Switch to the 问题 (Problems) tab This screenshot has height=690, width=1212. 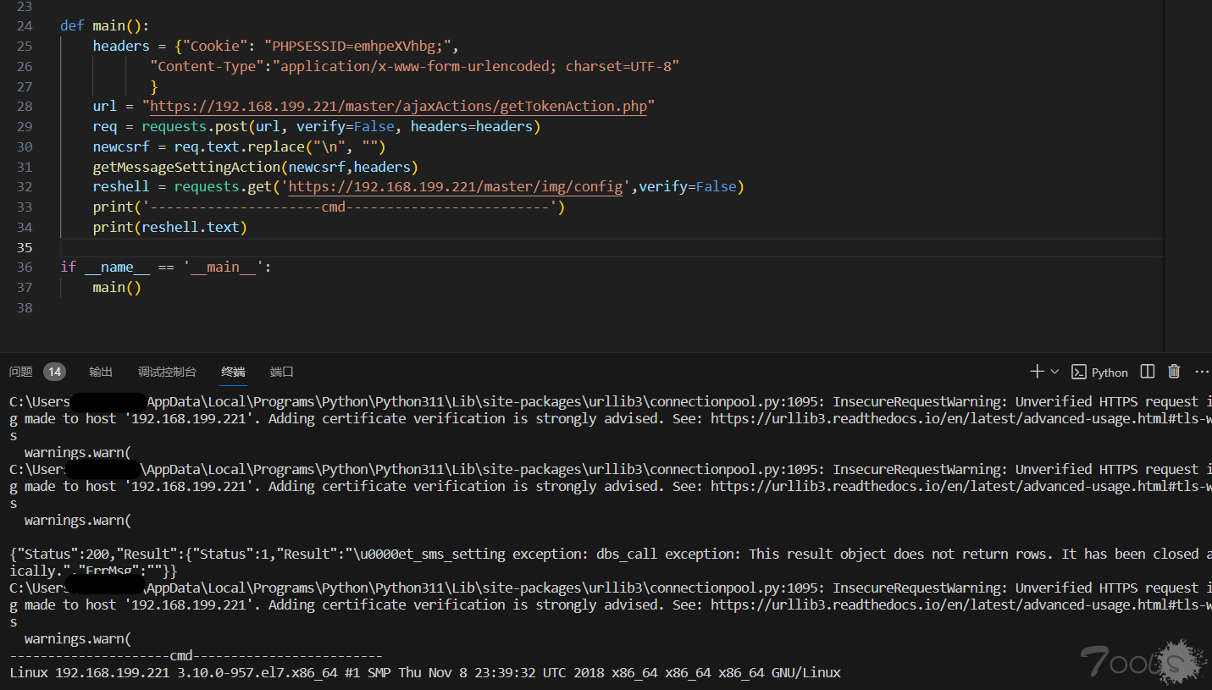(x=21, y=372)
